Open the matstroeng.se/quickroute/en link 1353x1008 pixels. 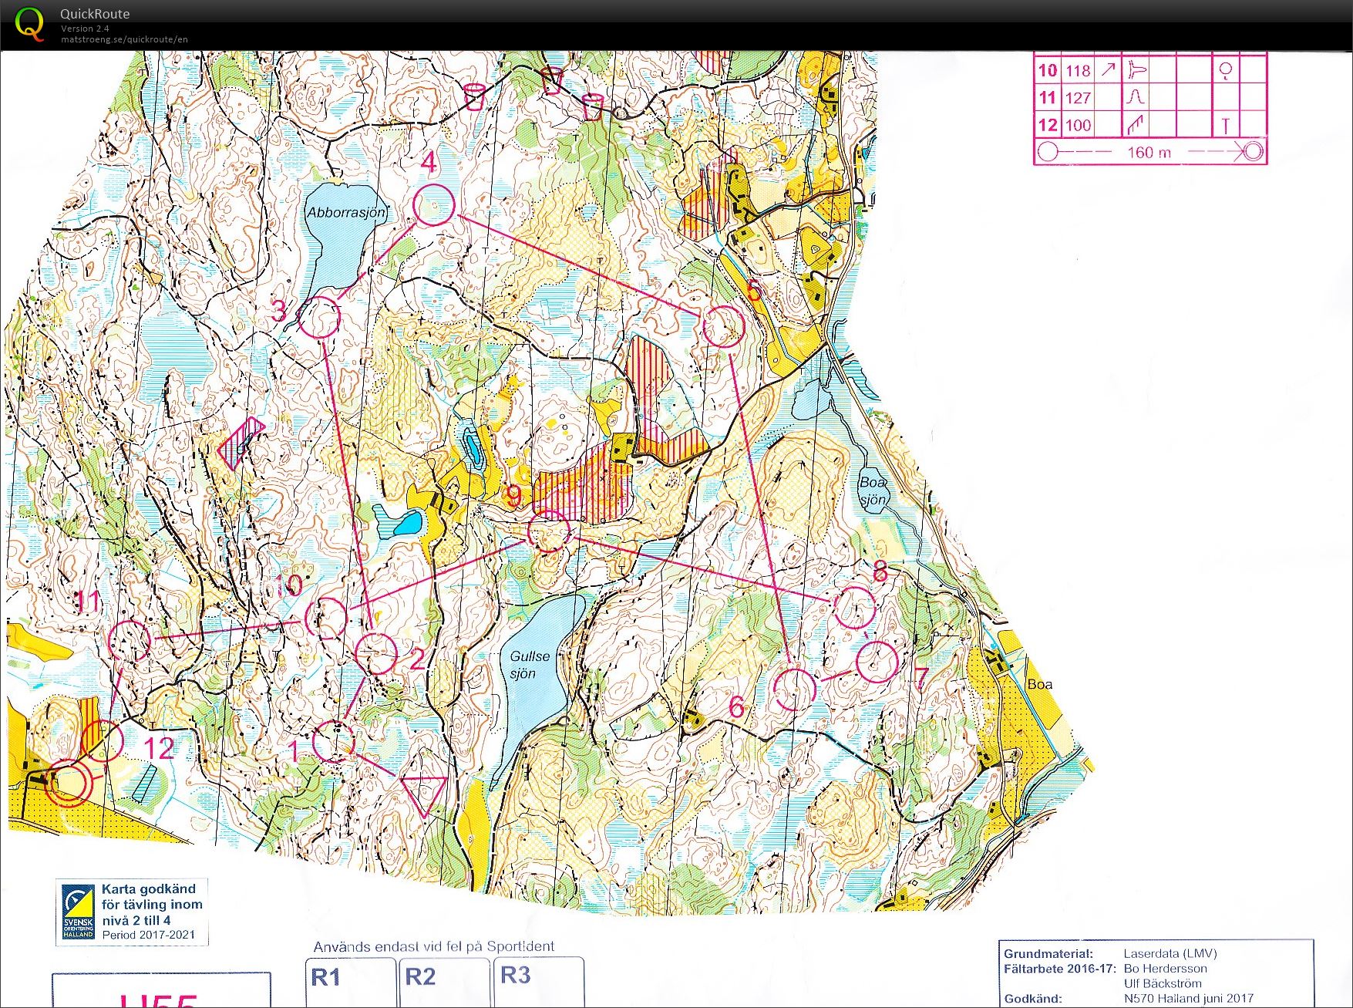coord(124,39)
